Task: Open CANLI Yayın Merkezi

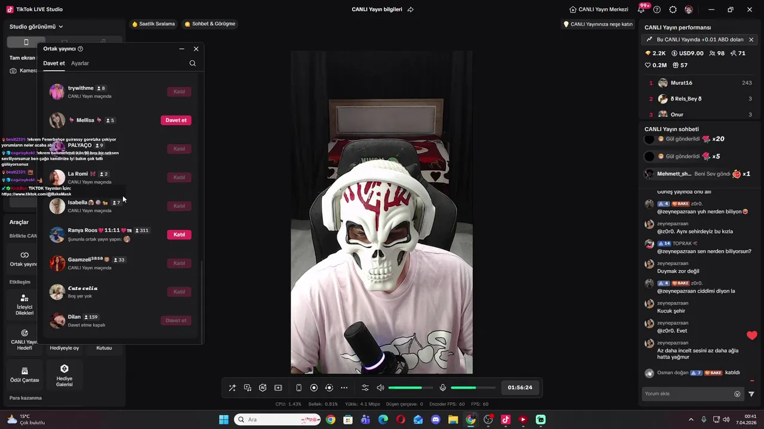Action: (599, 10)
